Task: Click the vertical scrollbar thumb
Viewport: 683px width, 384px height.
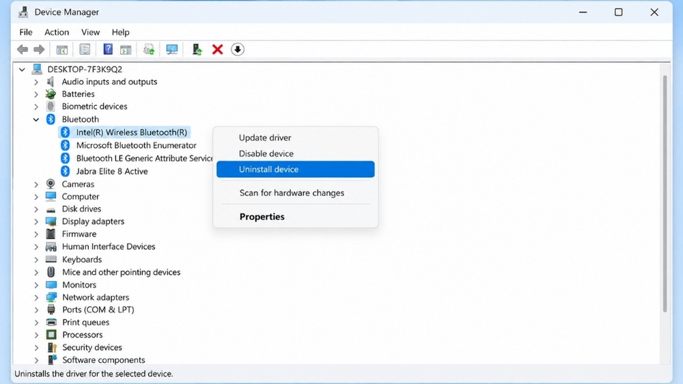Action: 665,194
